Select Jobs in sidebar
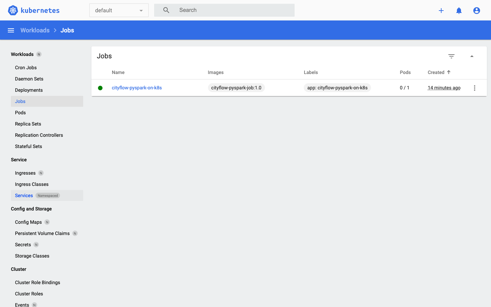 pyautogui.click(x=47, y=101)
